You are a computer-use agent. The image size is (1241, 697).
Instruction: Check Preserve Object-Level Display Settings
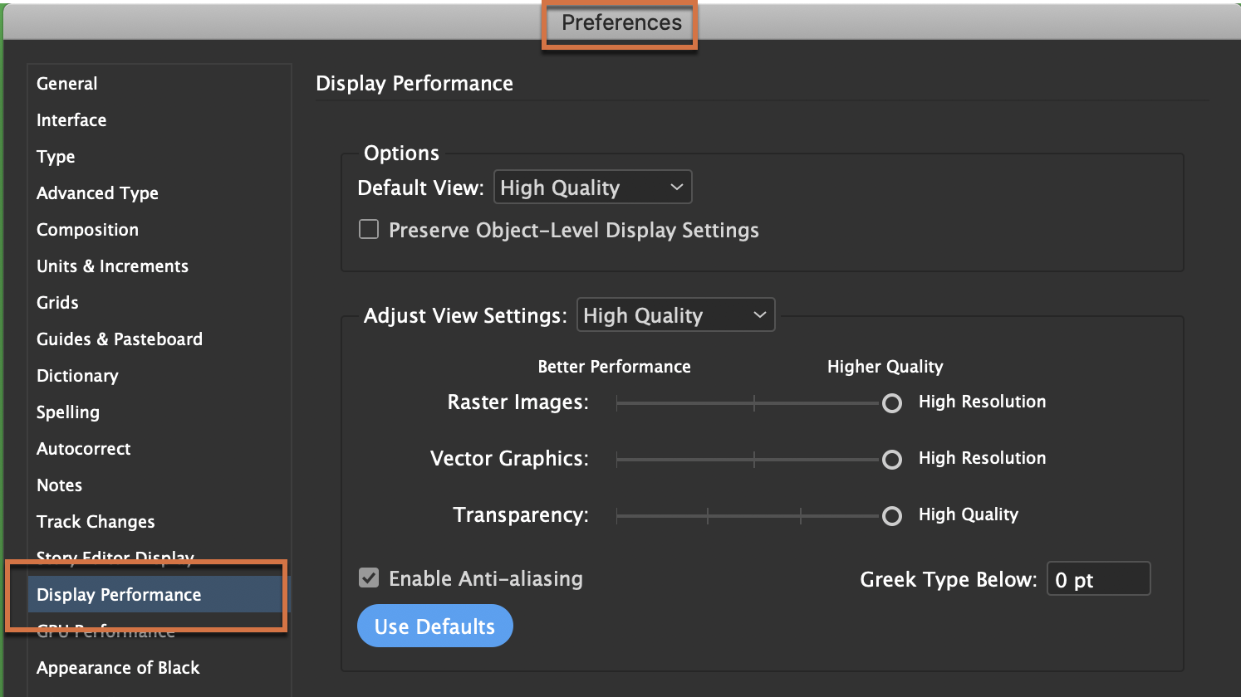(x=369, y=230)
